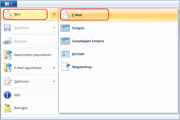Expand the E-Mail exportieren submenu arrow

point(54,68)
